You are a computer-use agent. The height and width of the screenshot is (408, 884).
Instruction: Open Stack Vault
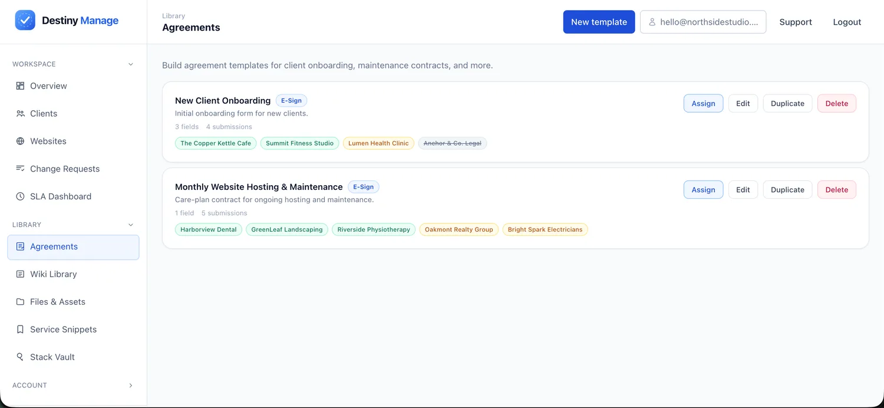pyautogui.click(x=73, y=357)
